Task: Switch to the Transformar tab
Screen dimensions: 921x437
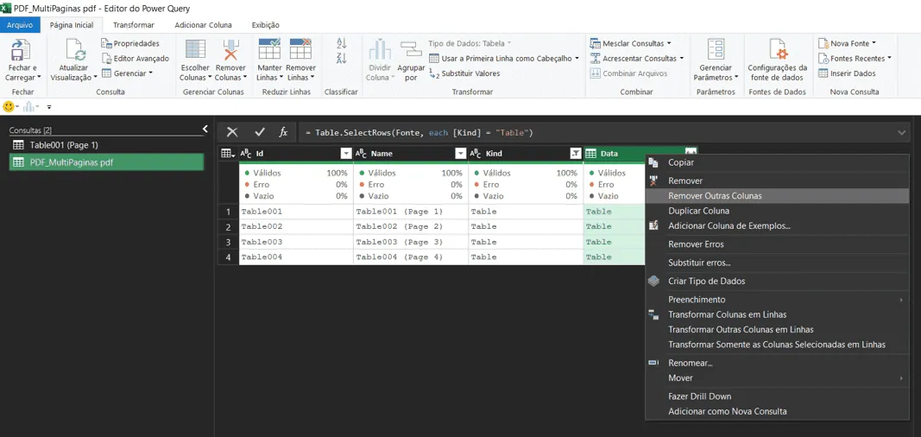Action: [133, 25]
